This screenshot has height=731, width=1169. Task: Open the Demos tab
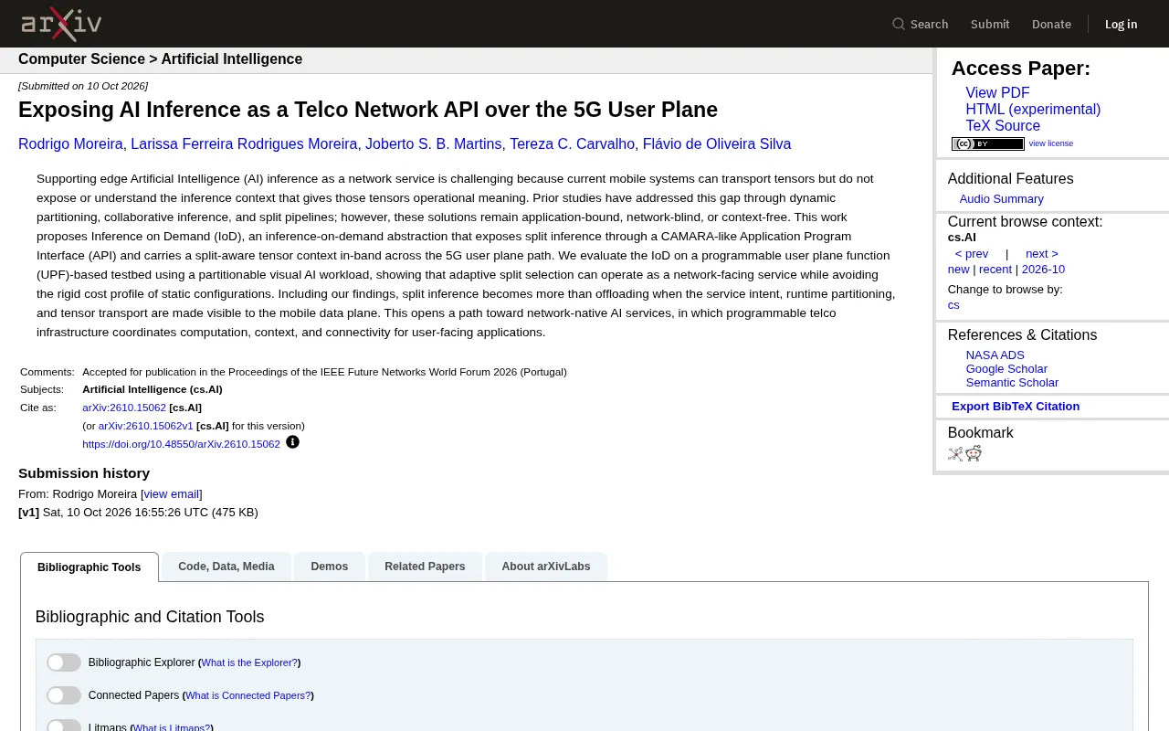pos(330,567)
